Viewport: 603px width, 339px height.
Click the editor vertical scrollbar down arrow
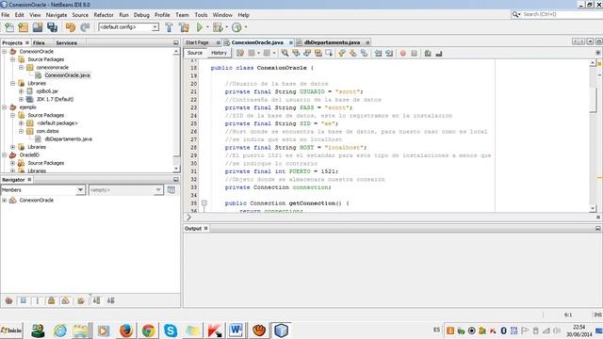(x=593, y=208)
